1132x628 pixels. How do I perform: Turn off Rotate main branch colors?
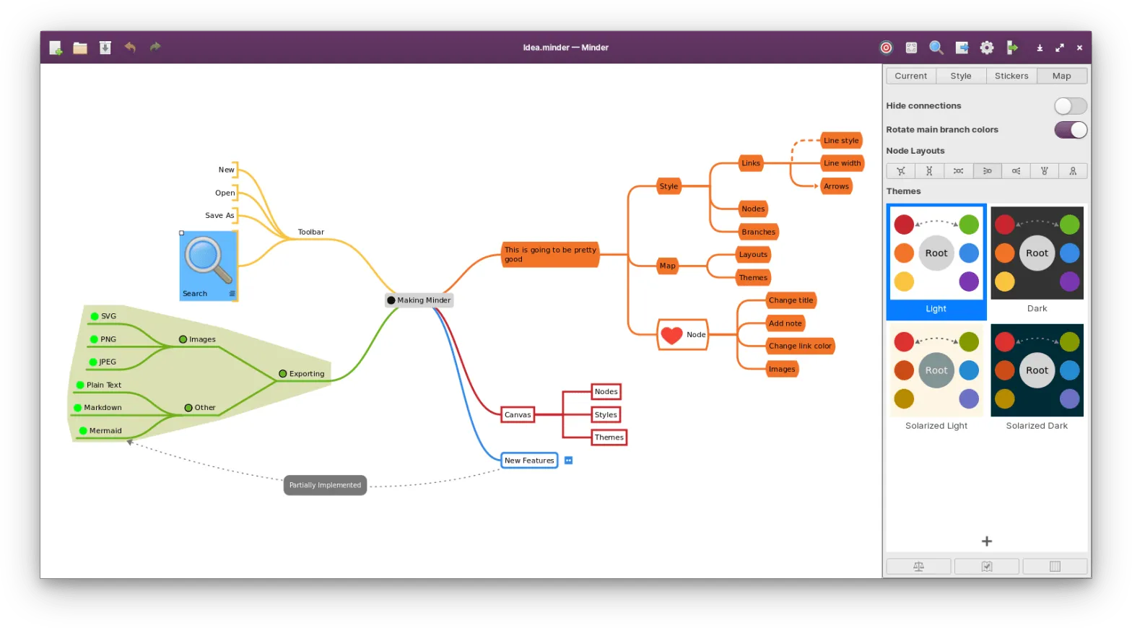coord(1070,130)
